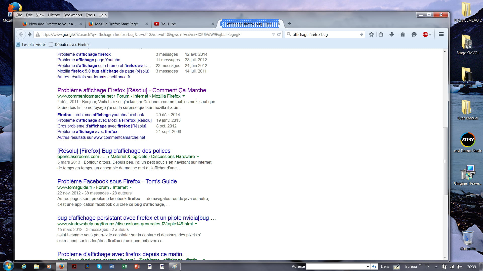Click the FR language indicator in taskbar
Screen dimensions: 483x271
click(x=427, y=266)
